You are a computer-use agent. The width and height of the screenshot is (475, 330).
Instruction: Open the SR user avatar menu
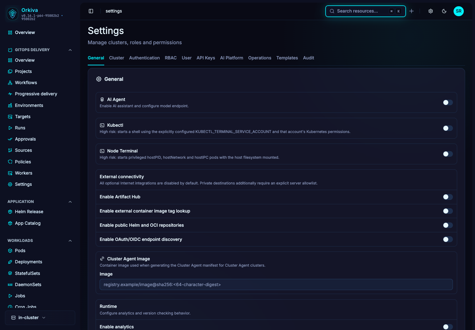[459, 11]
